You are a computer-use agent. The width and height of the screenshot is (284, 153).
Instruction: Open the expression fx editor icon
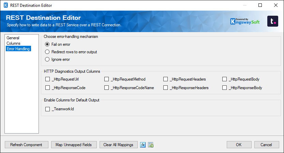(x=143, y=145)
